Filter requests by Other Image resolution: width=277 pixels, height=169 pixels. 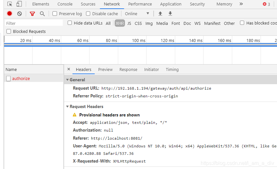click(x=229, y=23)
